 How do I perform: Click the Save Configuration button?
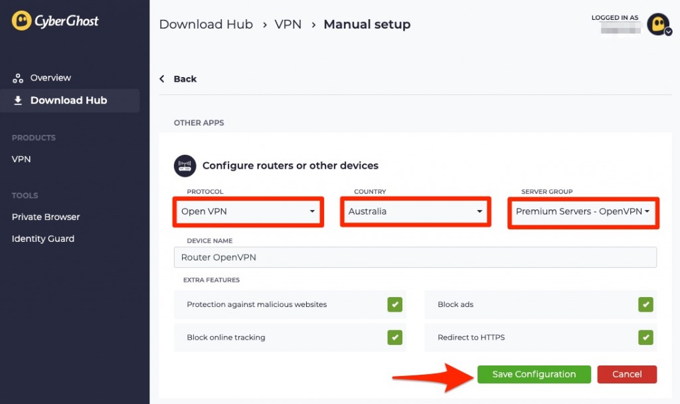[x=534, y=374]
